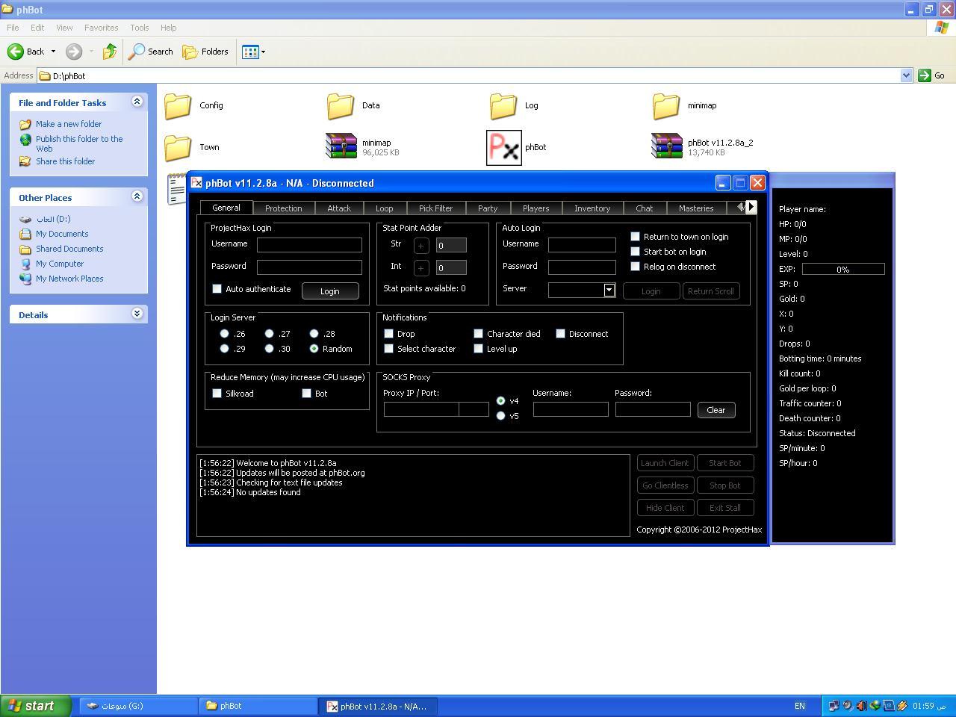
Task: Open the Favorites menu
Action: point(101,28)
